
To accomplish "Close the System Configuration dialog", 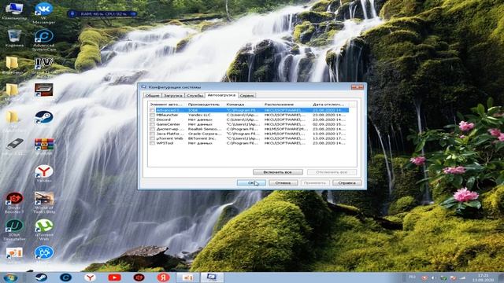I will tap(357, 87).
